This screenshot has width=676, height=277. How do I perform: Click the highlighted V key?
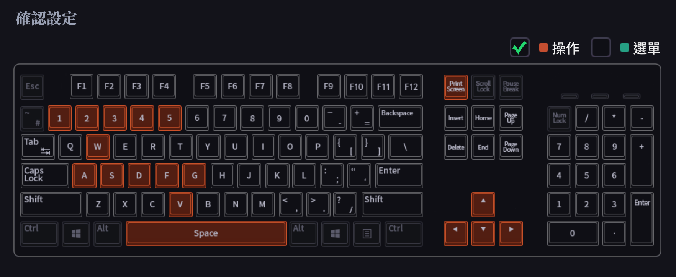coord(180,204)
